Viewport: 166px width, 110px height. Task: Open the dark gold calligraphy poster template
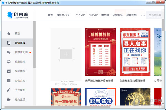pos(135,97)
